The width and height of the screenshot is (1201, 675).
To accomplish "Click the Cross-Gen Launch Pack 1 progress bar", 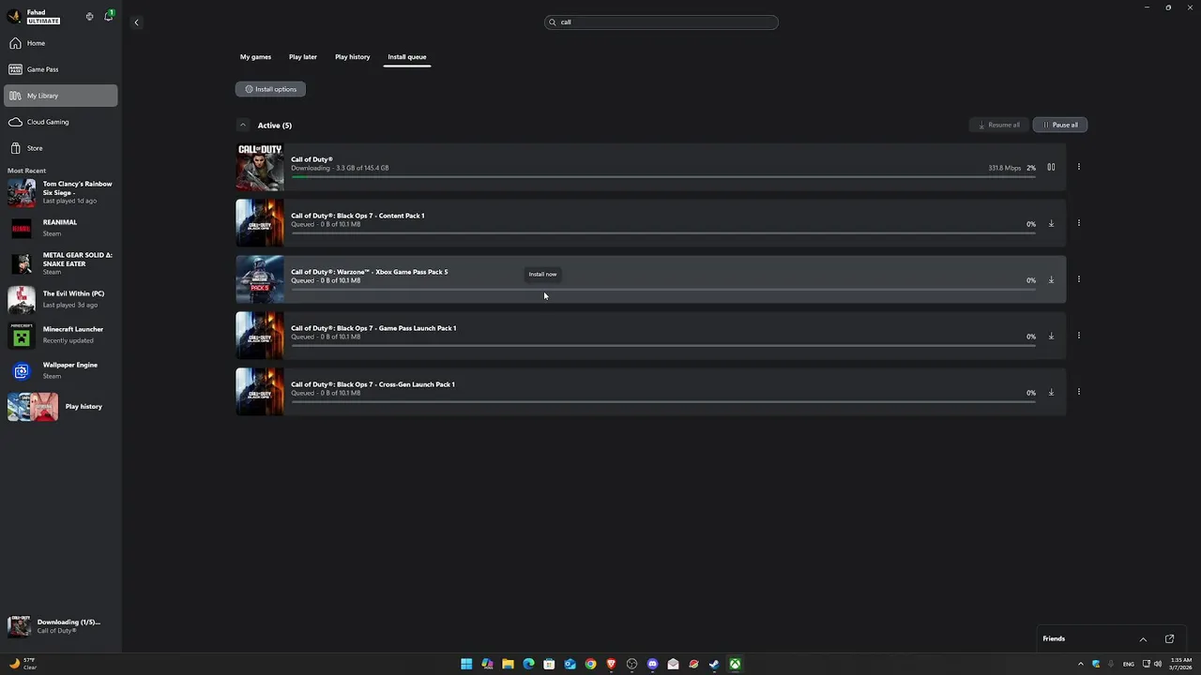I will point(663,401).
